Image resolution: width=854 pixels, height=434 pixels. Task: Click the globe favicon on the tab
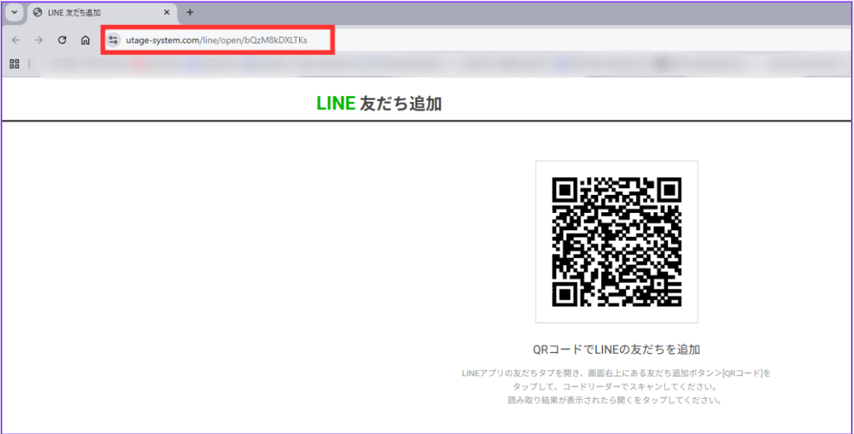click(x=37, y=13)
